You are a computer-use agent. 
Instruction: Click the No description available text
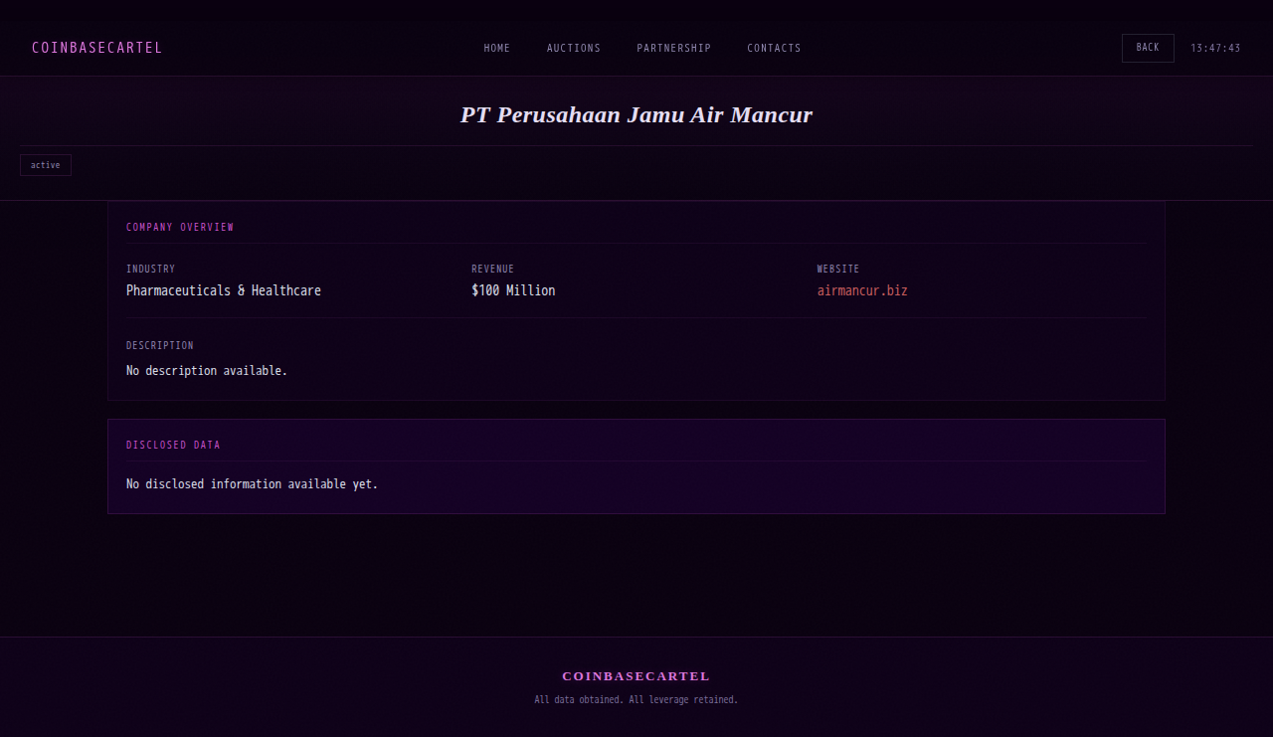(x=207, y=370)
